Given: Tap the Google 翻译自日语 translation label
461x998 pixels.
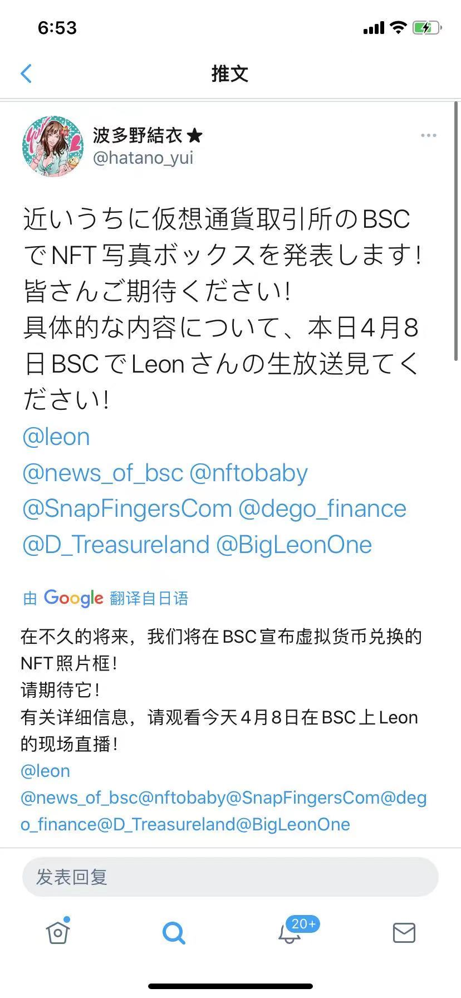Looking at the screenshot, I should click(106, 598).
